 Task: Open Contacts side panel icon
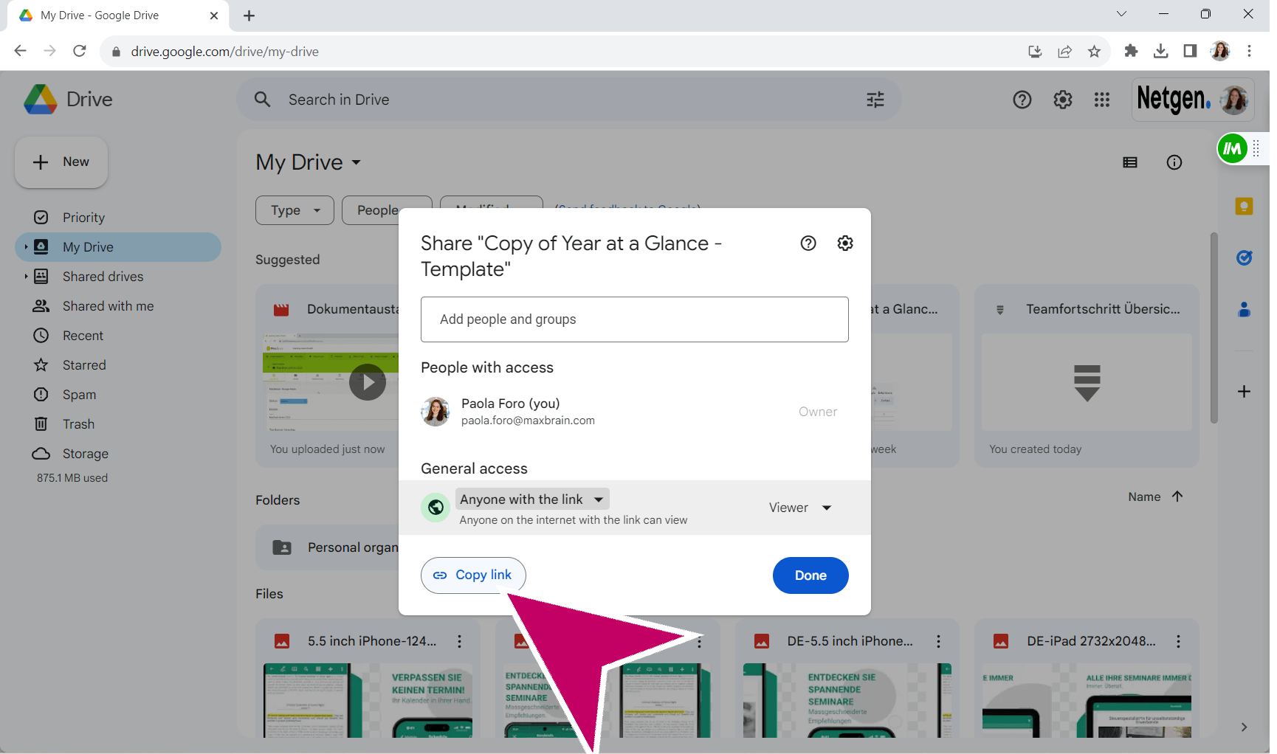[x=1245, y=310]
